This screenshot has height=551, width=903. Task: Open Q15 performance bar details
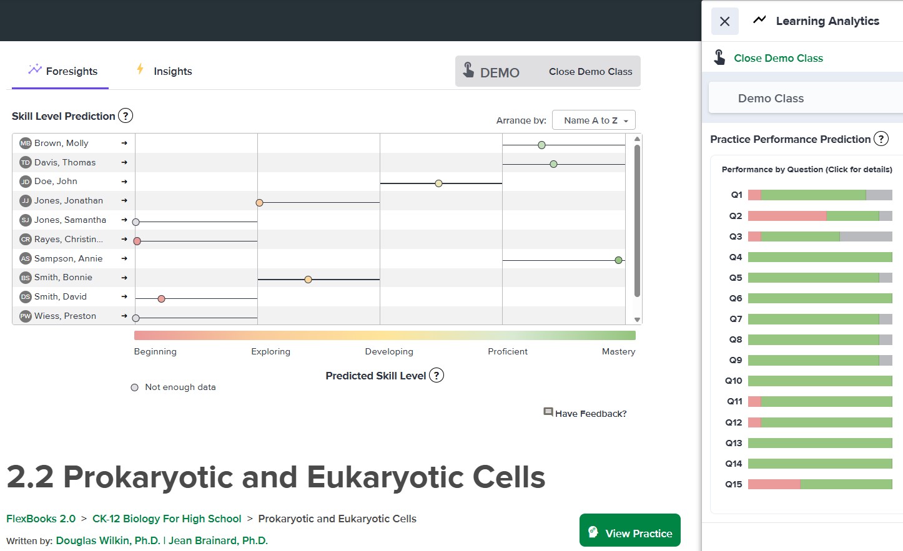820,484
